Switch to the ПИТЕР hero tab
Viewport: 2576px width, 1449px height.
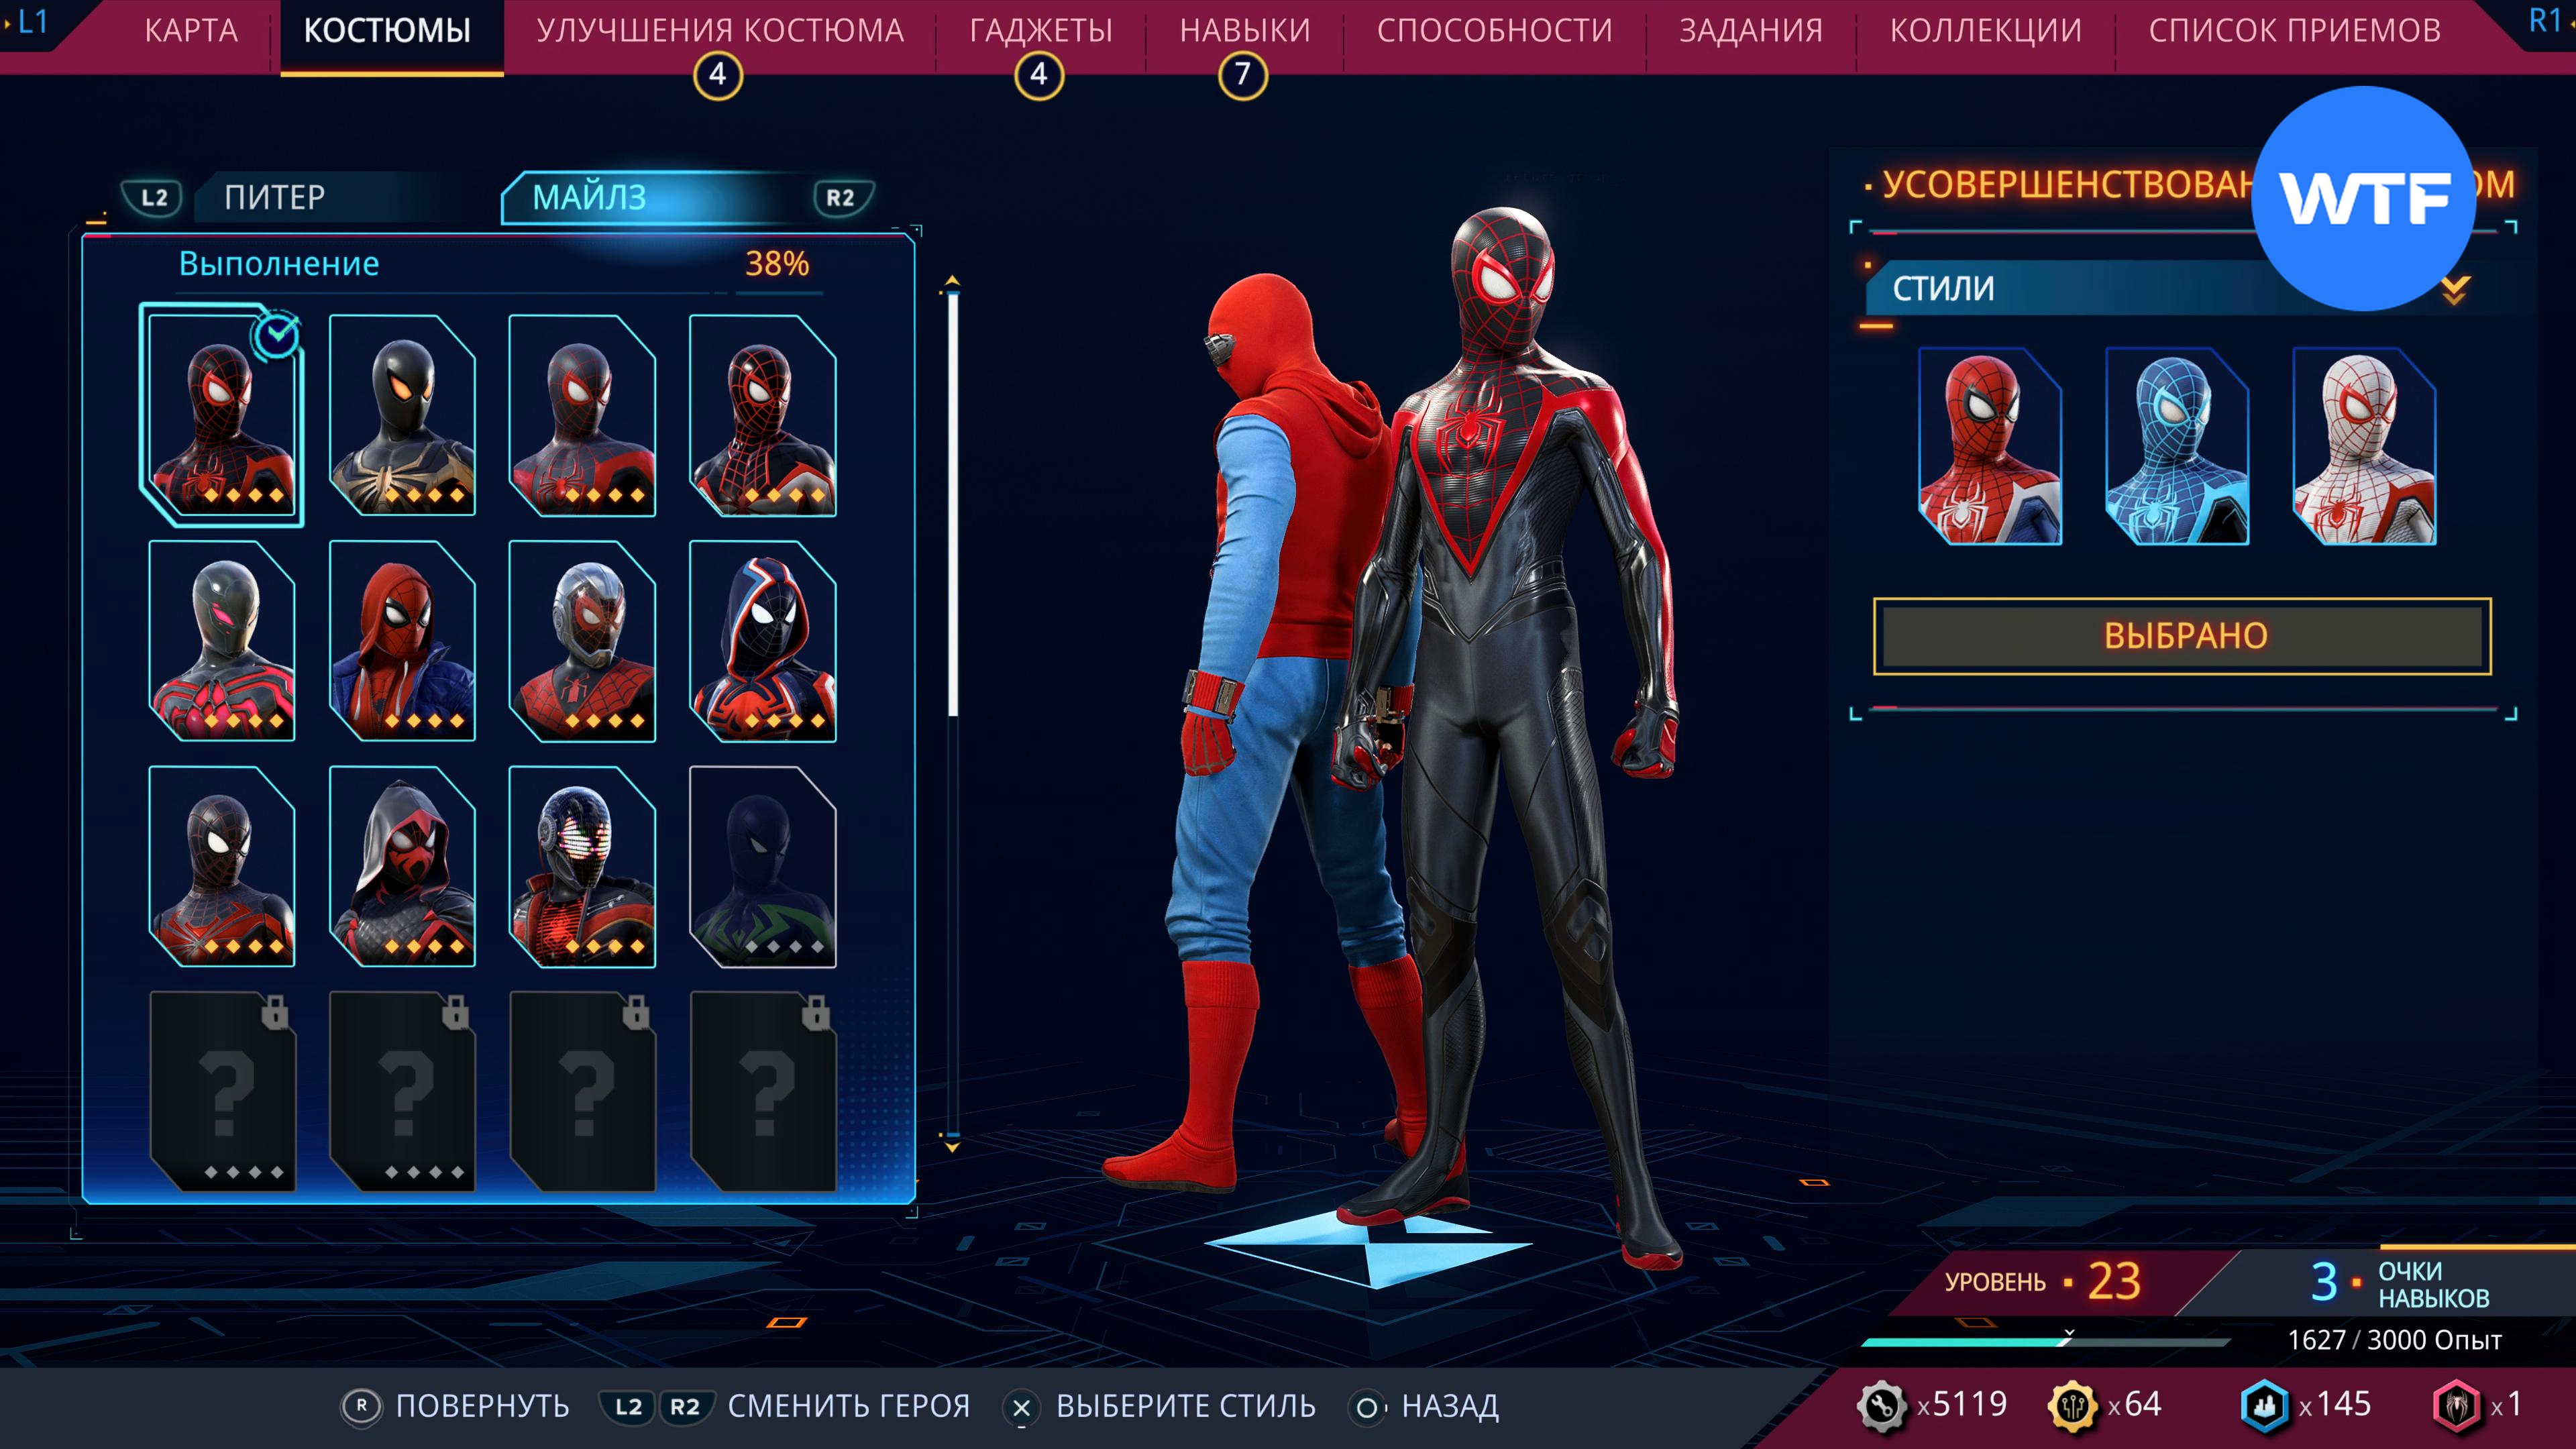pos(275,197)
